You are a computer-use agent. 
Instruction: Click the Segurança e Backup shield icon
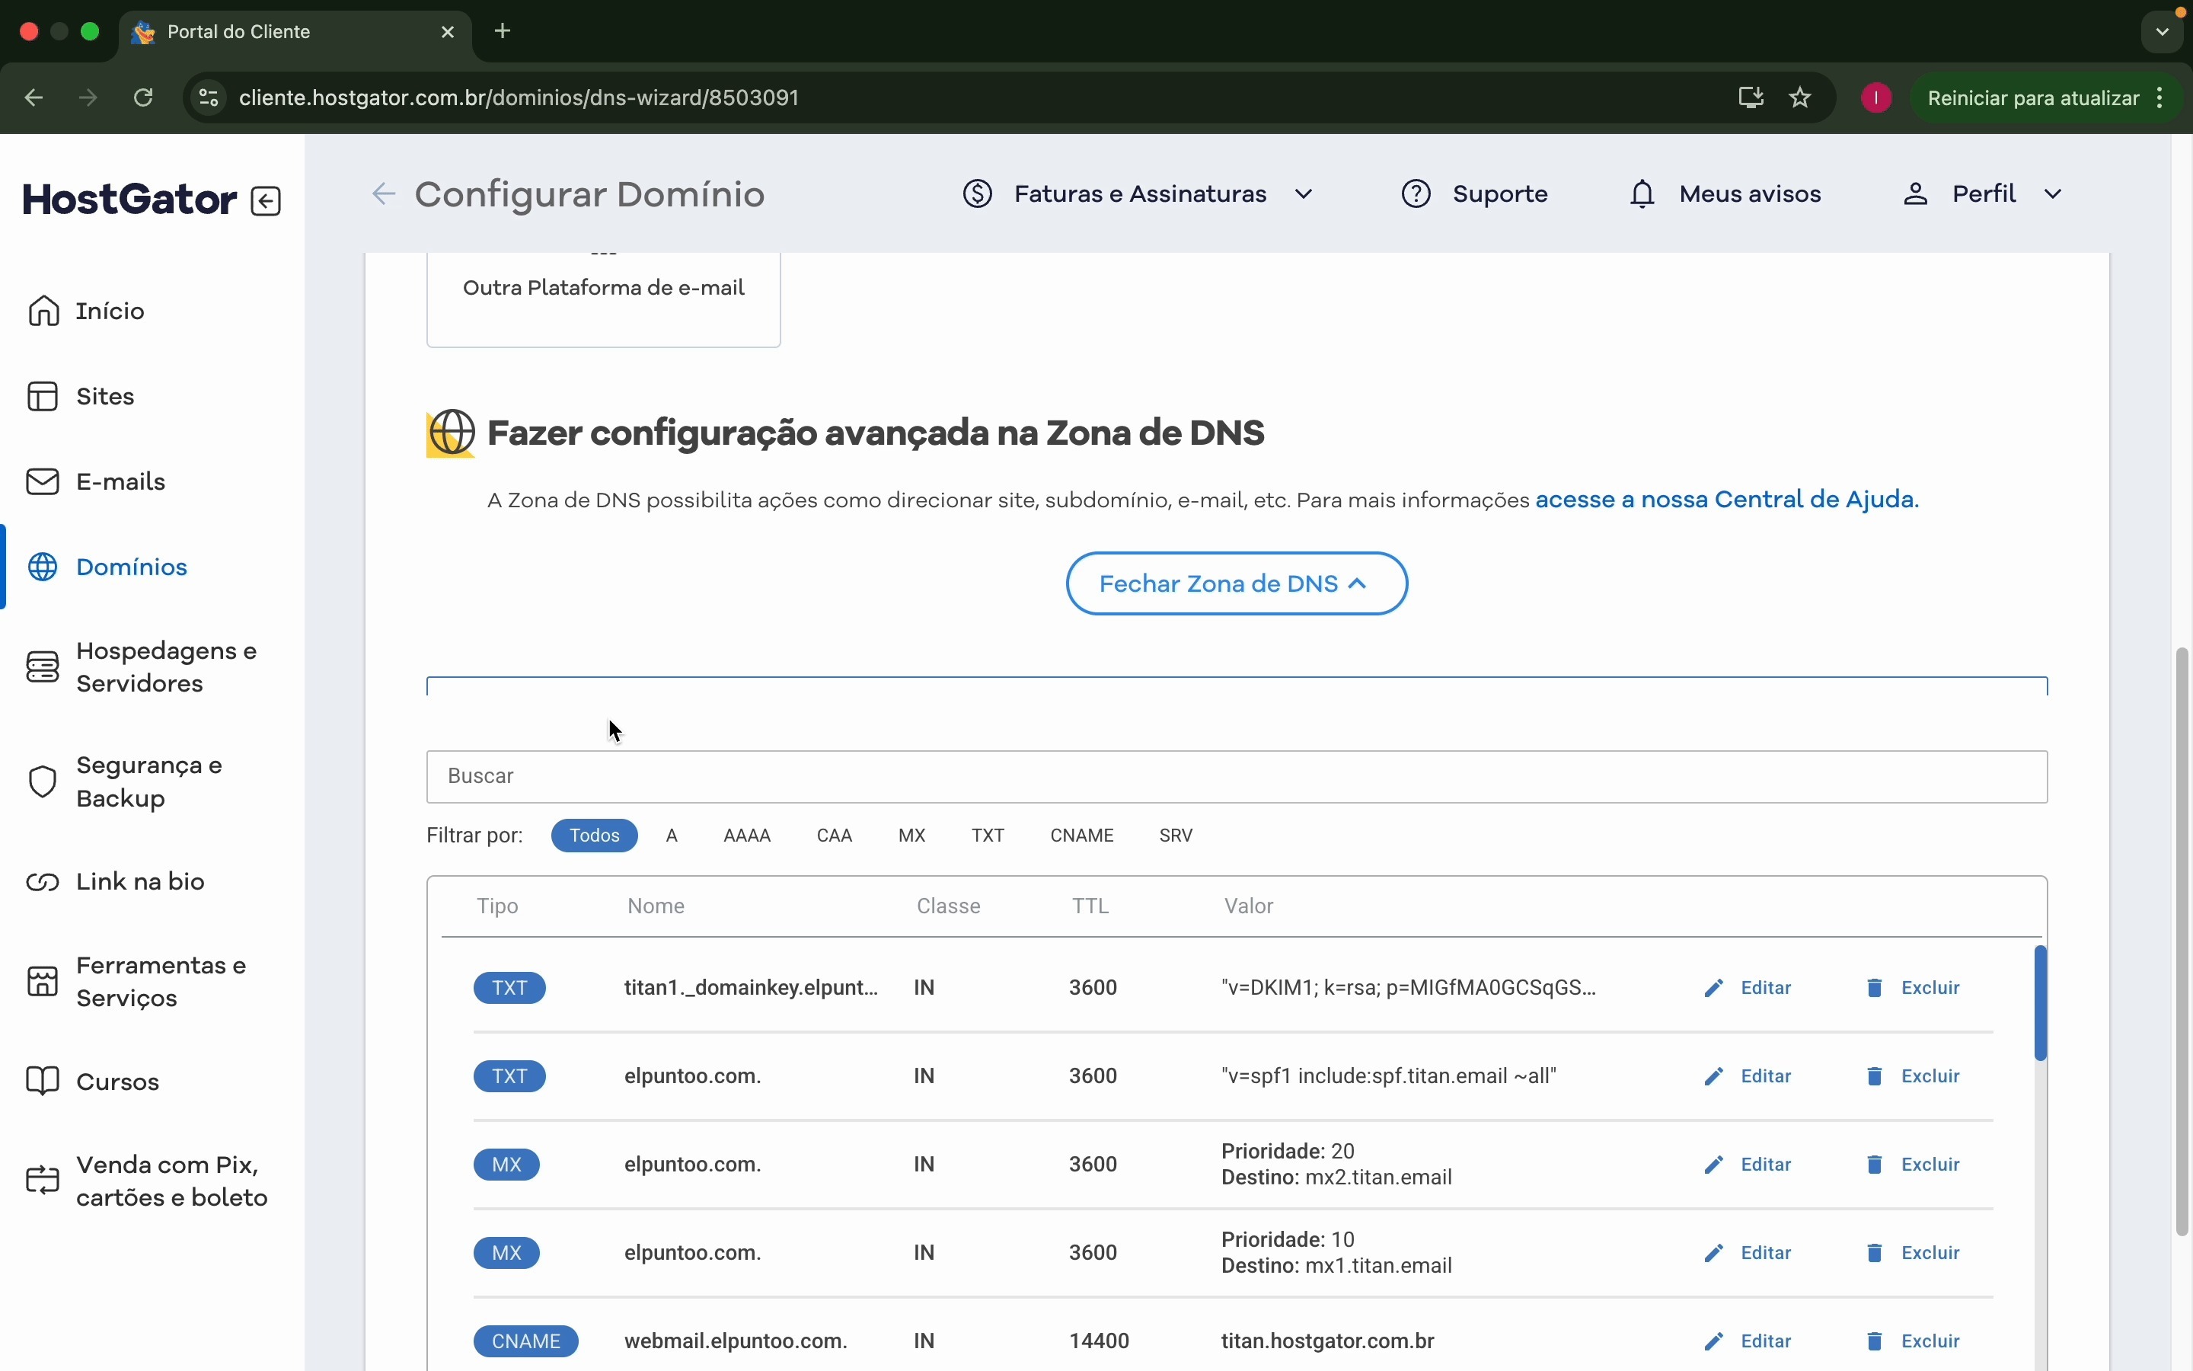coord(43,781)
